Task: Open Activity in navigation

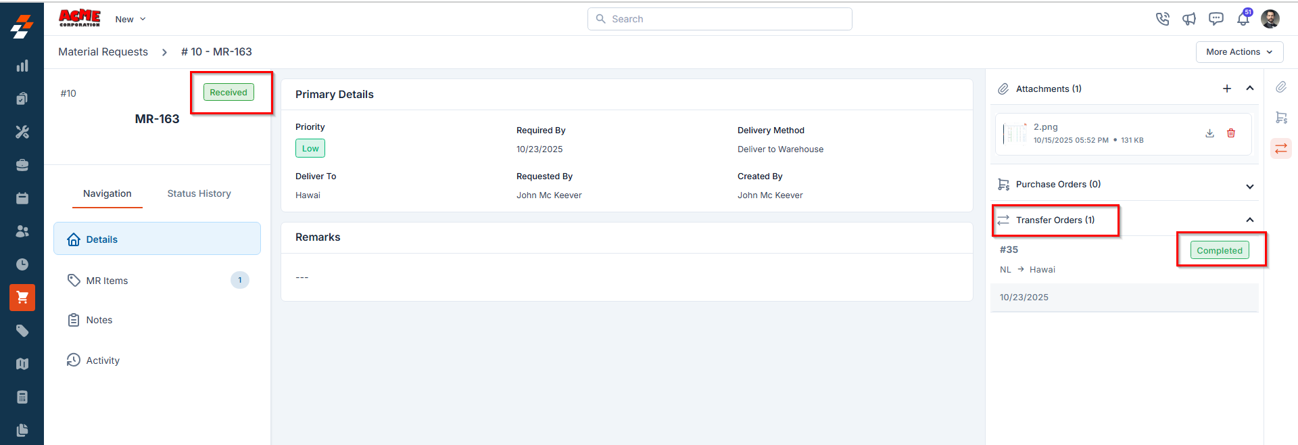Action: (157, 360)
